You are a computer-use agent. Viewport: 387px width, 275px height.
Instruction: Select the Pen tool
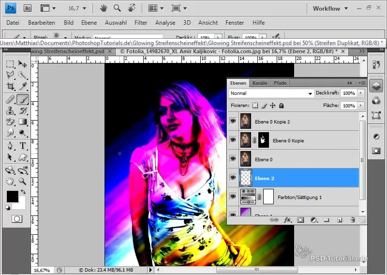coord(10,146)
